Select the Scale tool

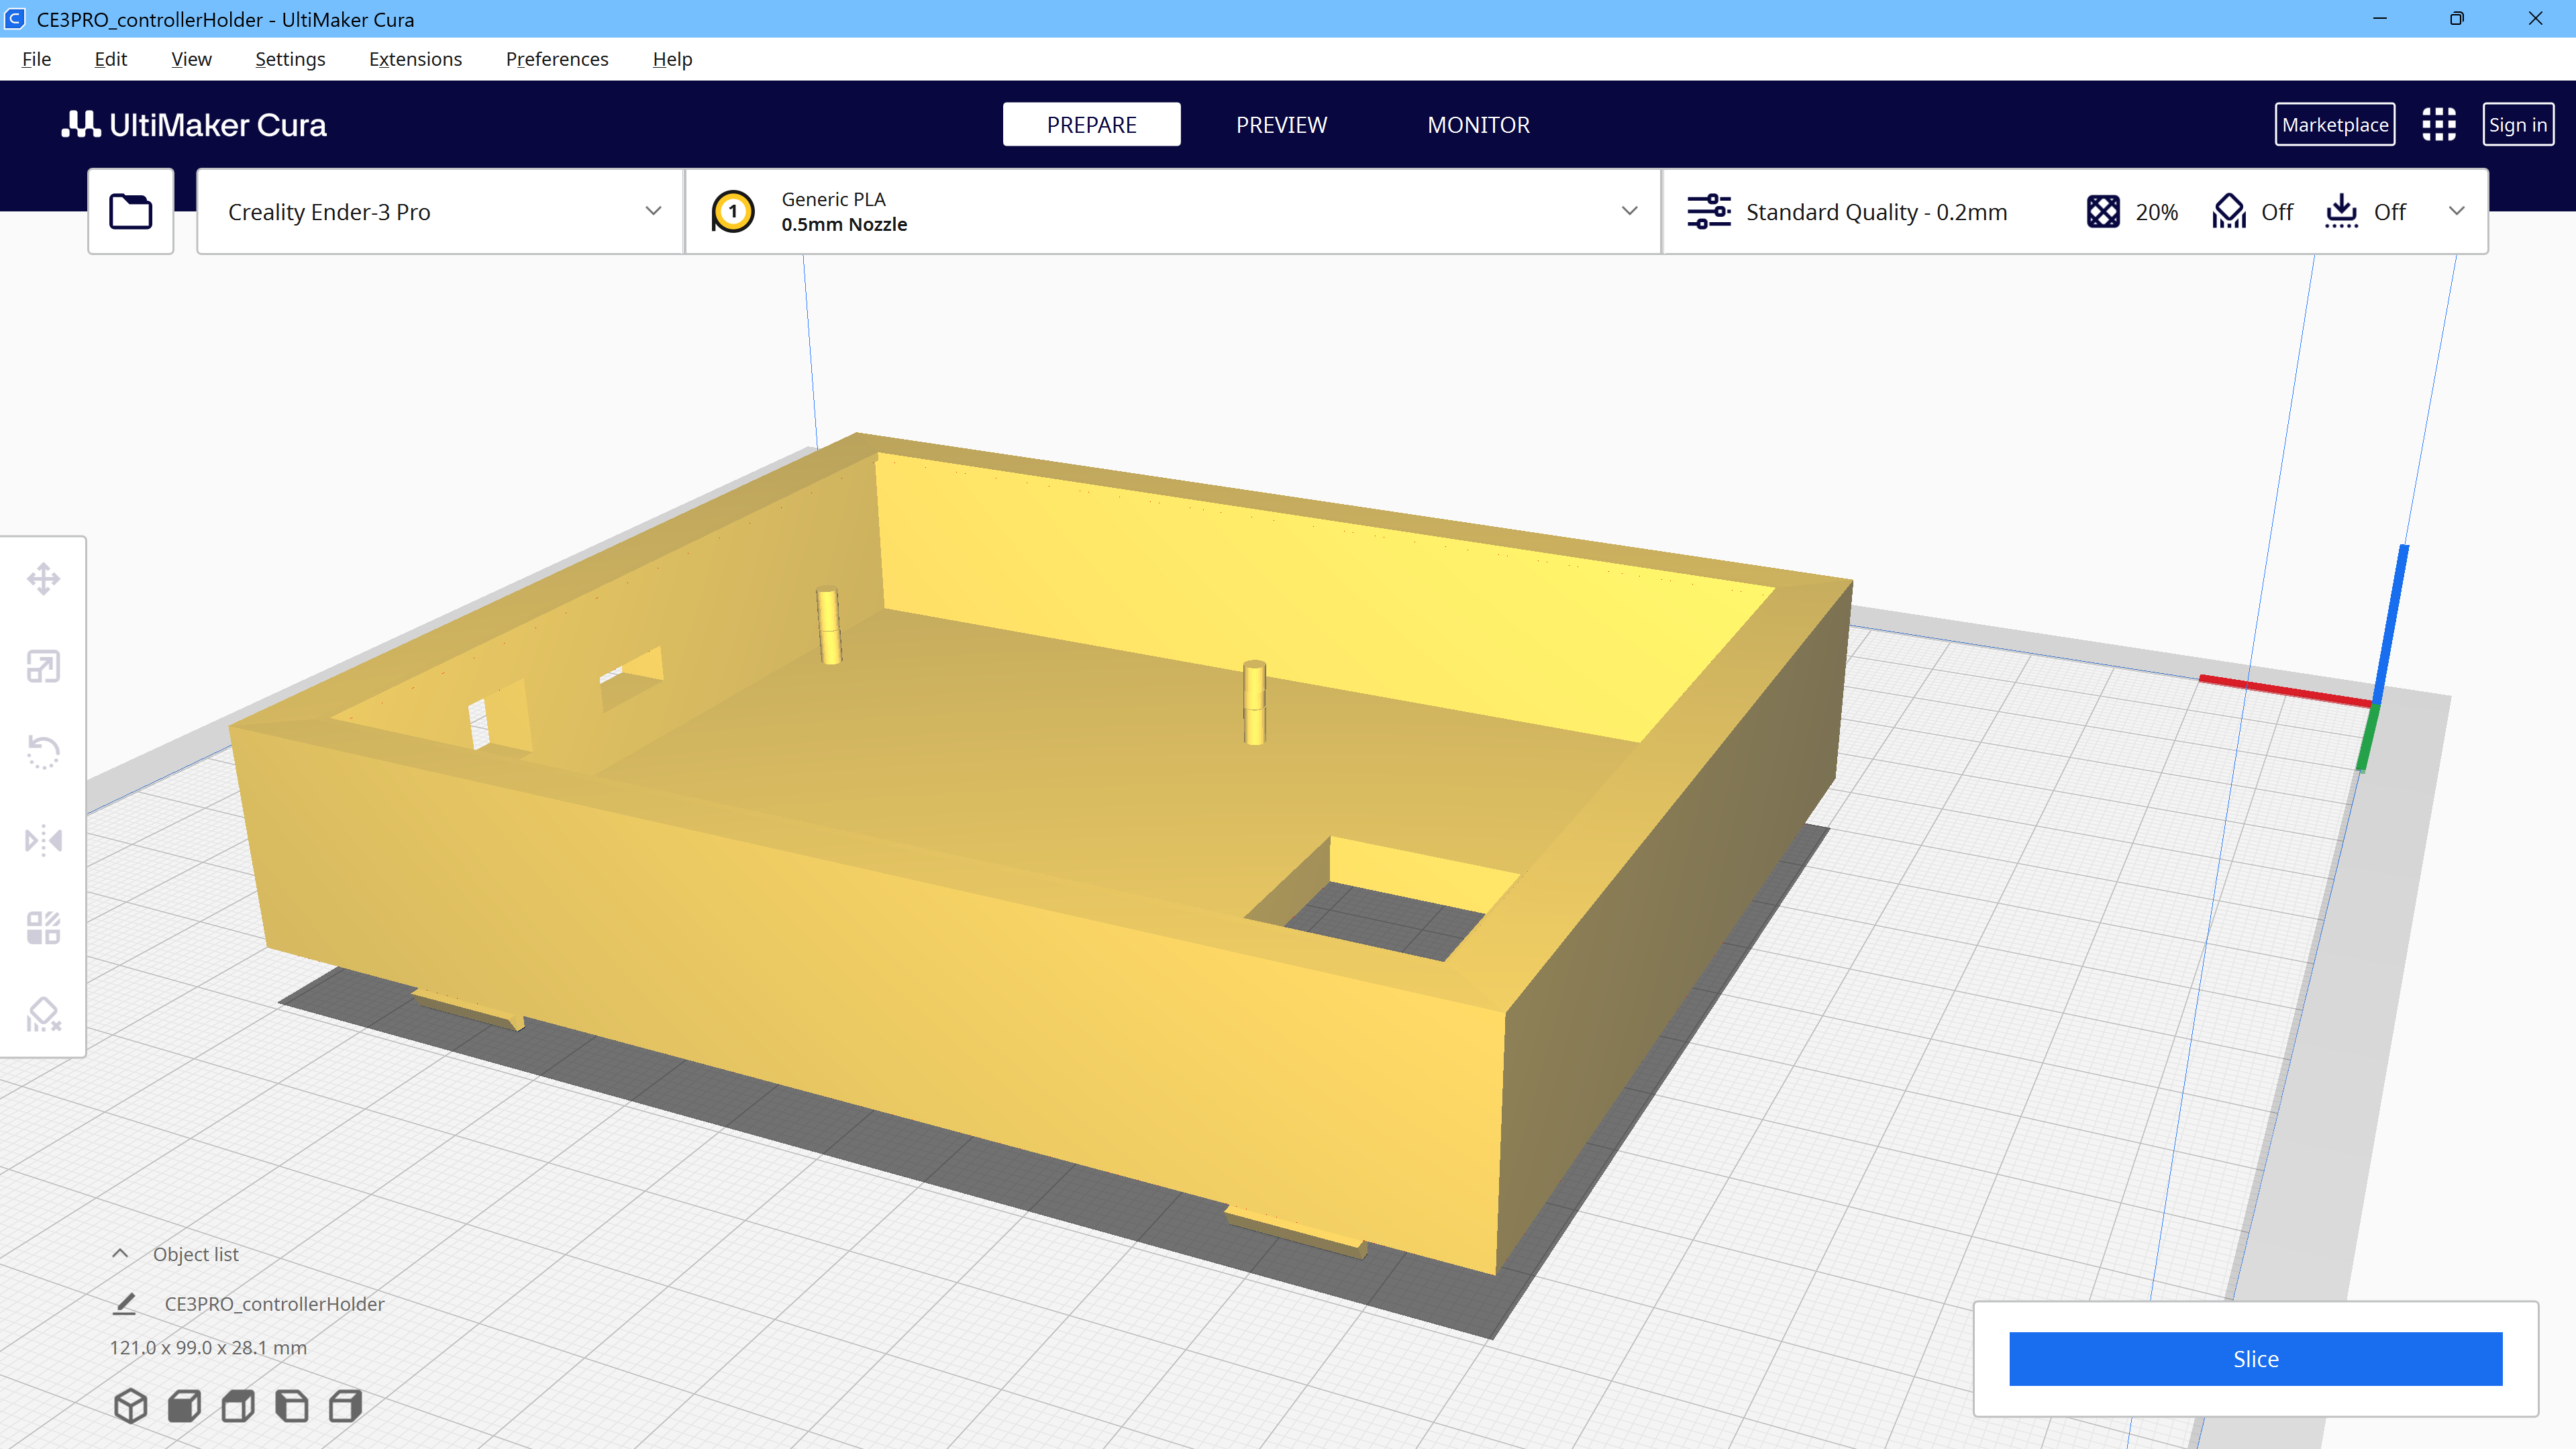click(43, 666)
